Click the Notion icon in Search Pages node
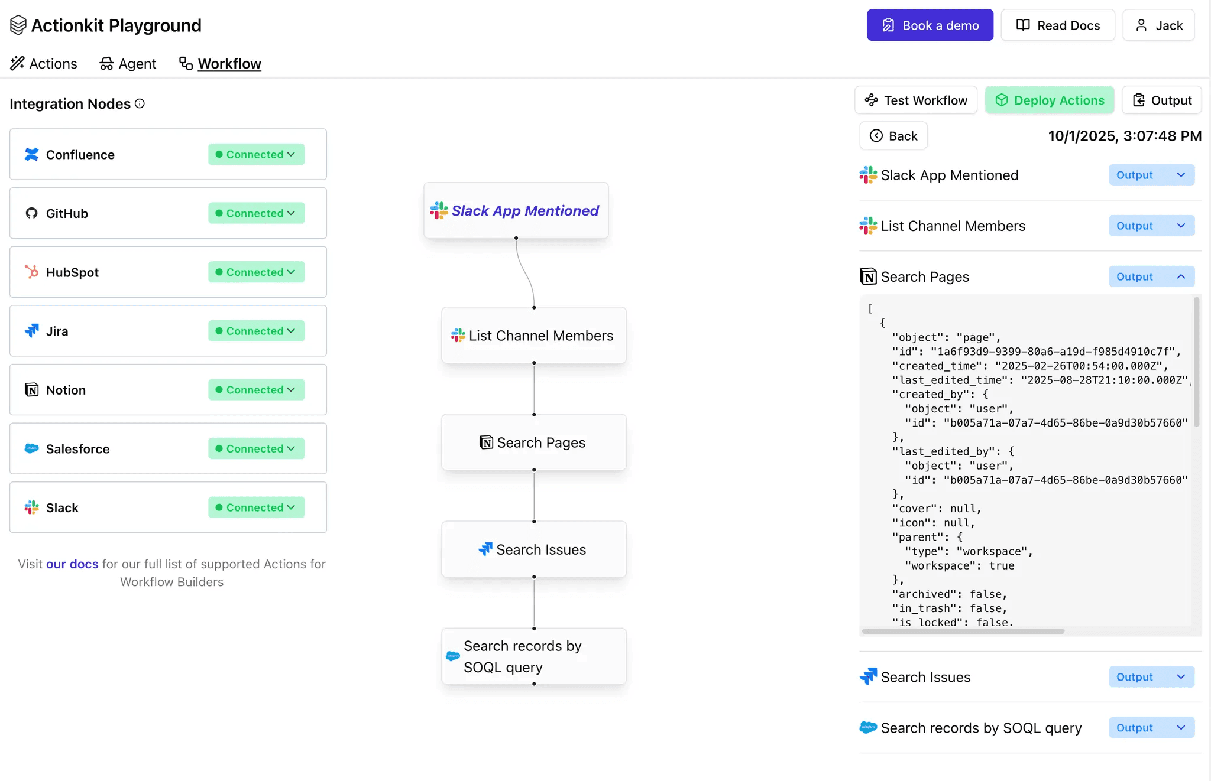This screenshot has height=781, width=1211. (486, 442)
